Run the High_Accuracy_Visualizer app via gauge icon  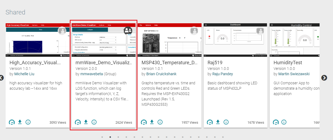[x=12, y=122]
